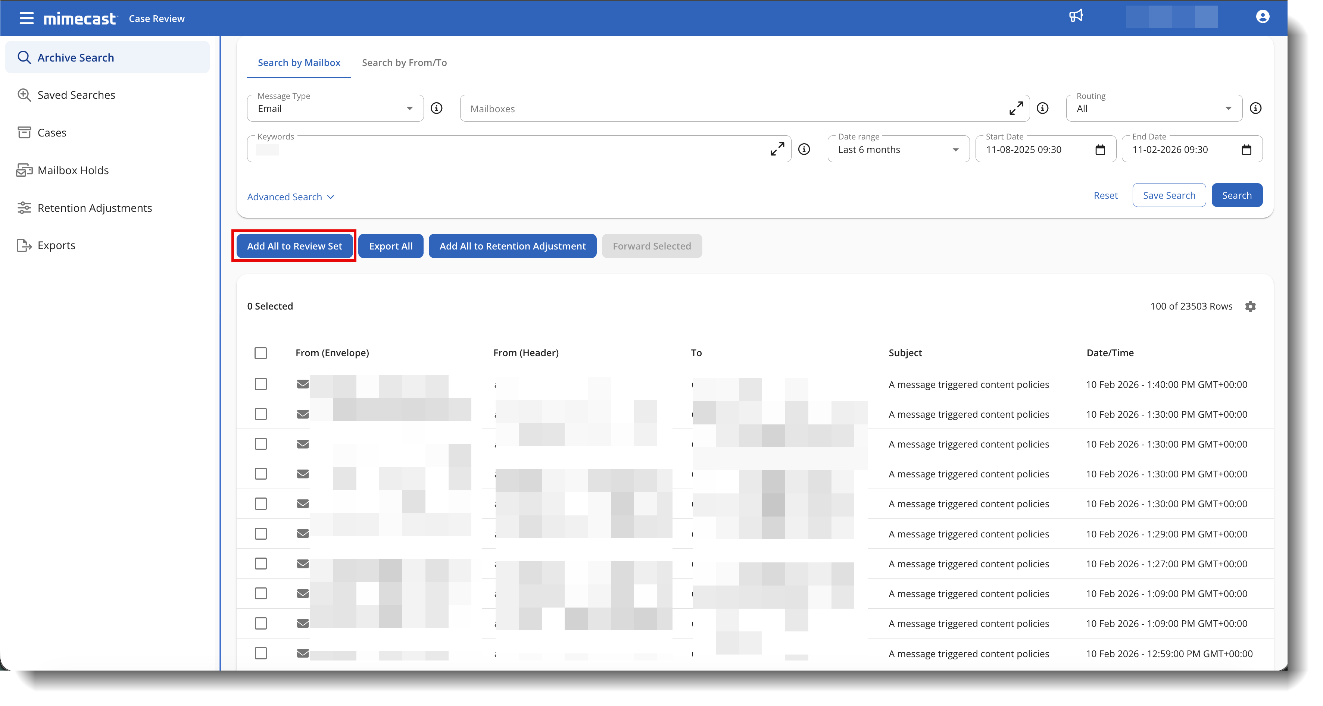Viewport: 1323px width, 706px height.
Task: Toggle the select-all rows checkbox
Action: pos(261,353)
